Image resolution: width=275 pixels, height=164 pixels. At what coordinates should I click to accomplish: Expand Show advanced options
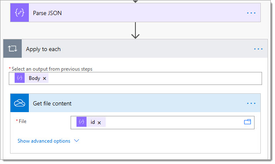point(44,141)
